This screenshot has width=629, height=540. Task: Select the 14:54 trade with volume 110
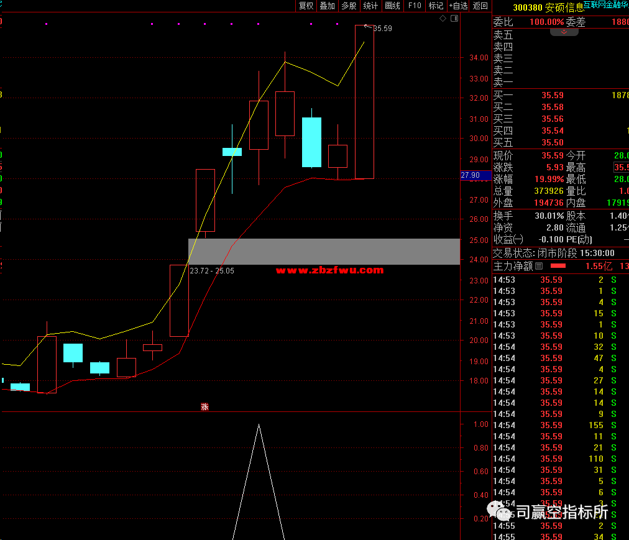[554, 459]
